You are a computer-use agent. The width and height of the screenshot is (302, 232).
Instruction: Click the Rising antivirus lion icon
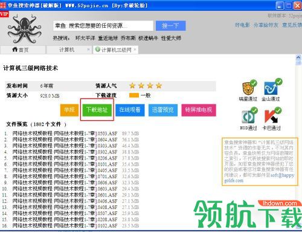[x=249, y=88]
